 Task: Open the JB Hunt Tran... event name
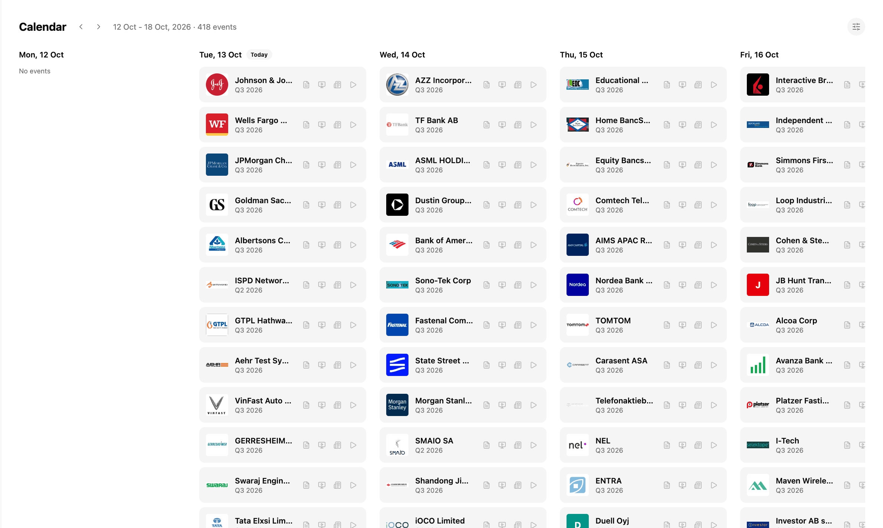[803, 280]
